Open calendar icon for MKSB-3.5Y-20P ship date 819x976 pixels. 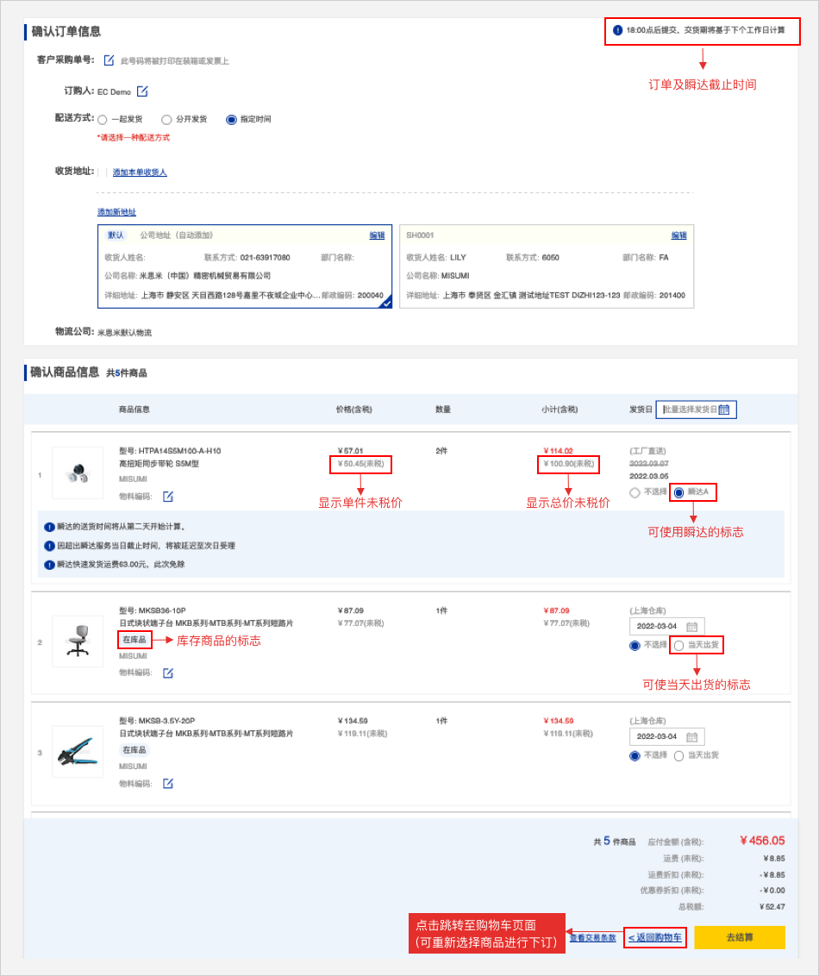[692, 737]
